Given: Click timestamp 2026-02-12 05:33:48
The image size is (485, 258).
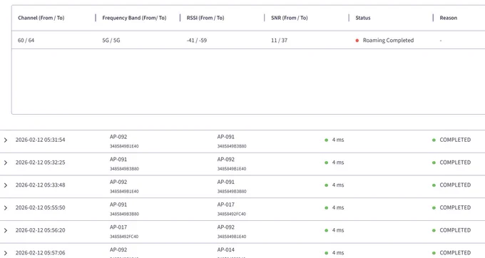Looking at the screenshot, I should pyautogui.click(x=40, y=185).
